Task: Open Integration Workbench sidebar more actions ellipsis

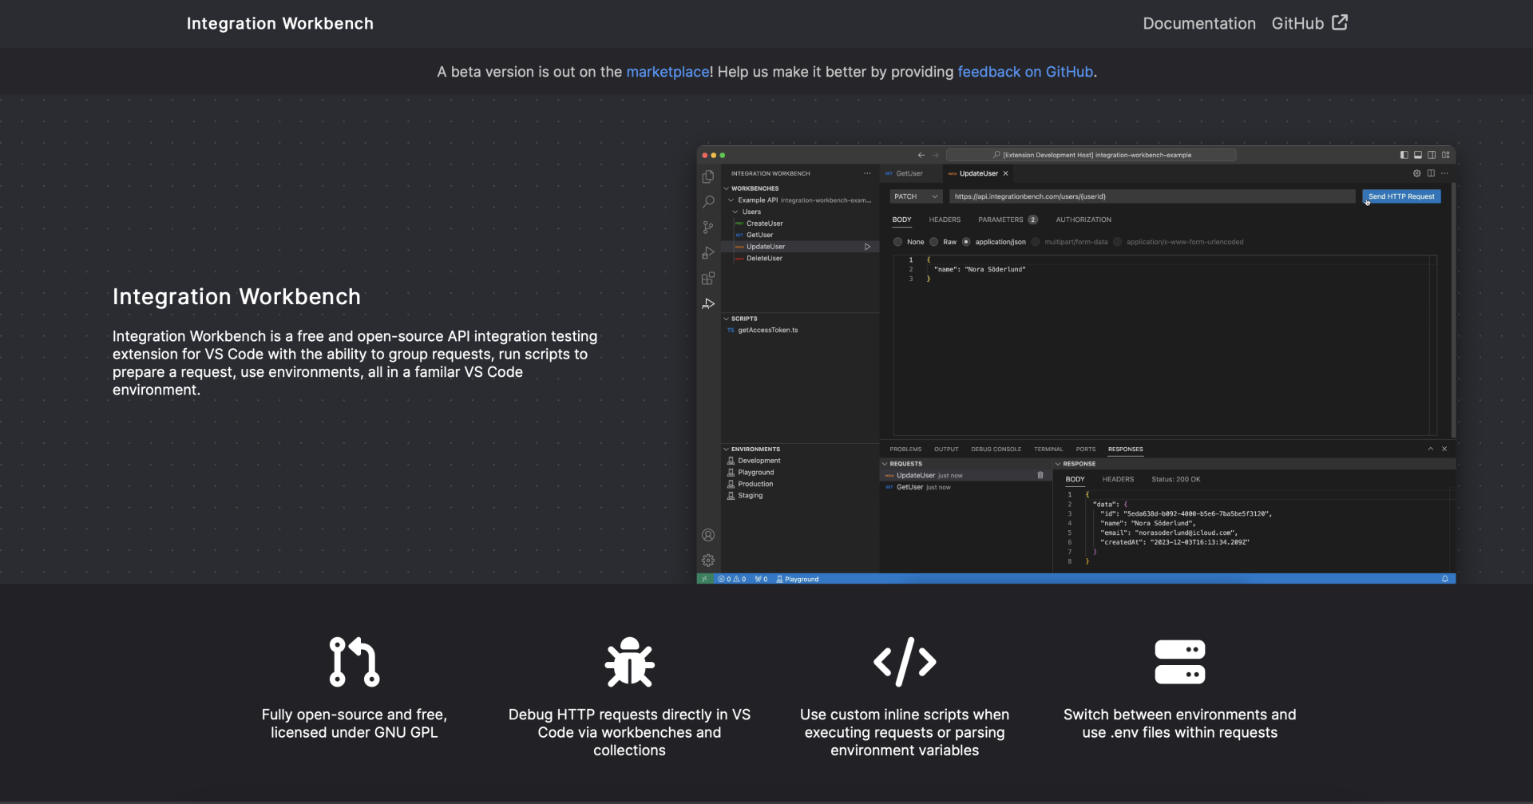Action: pyautogui.click(x=867, y=173)
